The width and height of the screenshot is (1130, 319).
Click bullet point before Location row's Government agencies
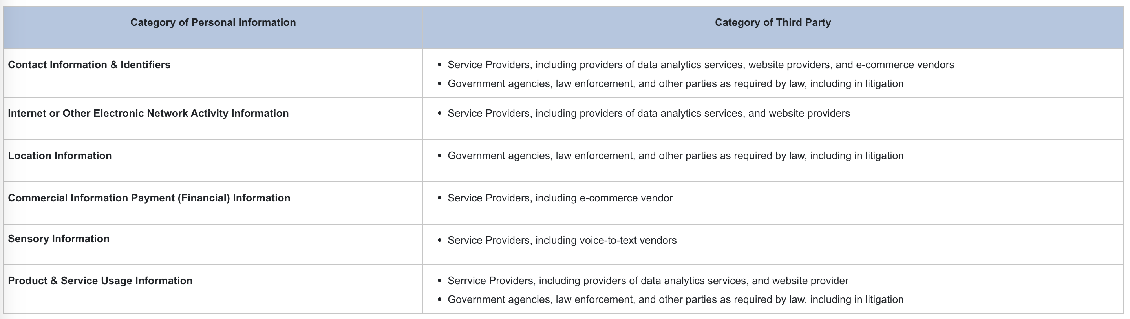pos(439,156)
